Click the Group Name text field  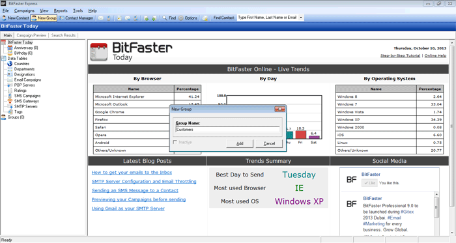pos(227,130)
